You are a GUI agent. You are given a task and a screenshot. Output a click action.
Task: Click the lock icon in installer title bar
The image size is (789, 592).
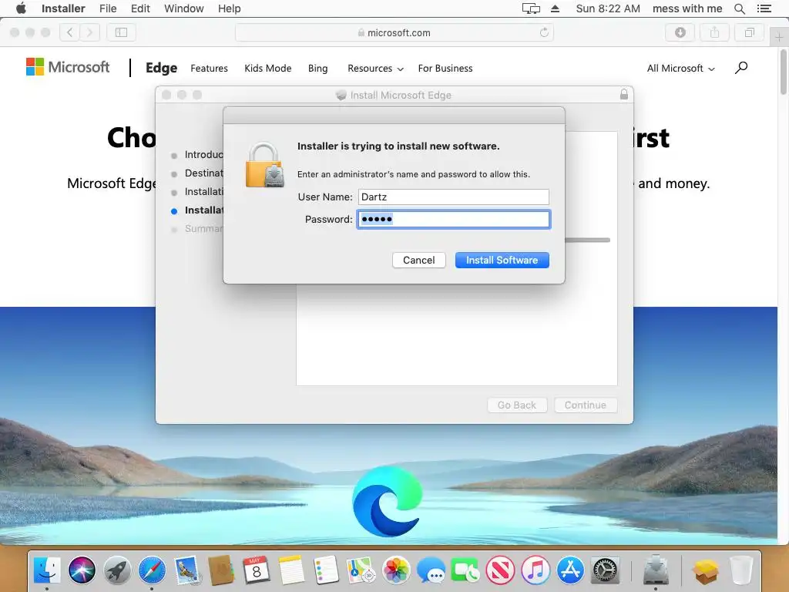(x=624, y=94)
